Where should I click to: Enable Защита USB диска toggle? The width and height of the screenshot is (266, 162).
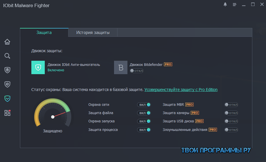231,121
